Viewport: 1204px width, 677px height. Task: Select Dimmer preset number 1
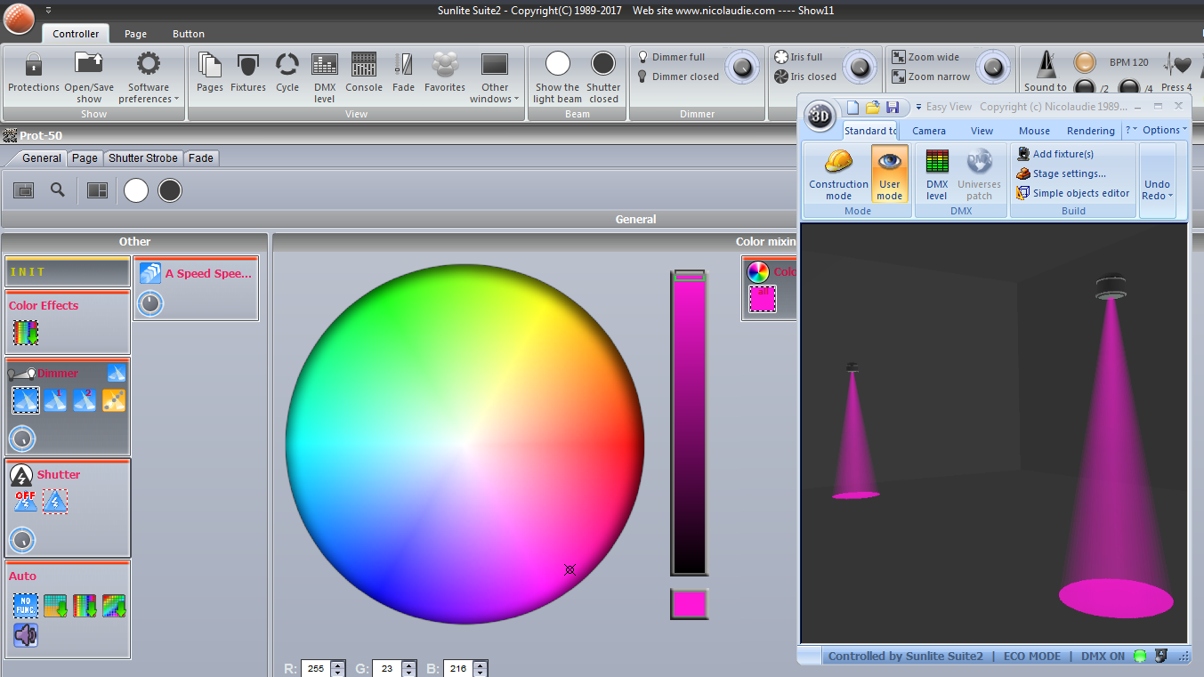[x=55, y=400]
